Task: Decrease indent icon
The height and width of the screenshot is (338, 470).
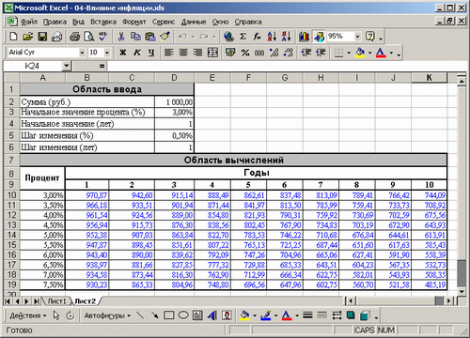Action: pyautogui.click(x=306, y=53)
